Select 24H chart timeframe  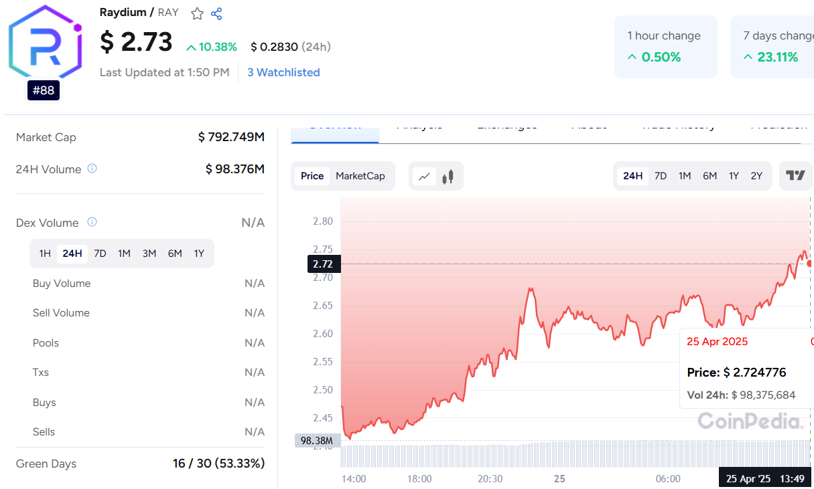point(632,176)
